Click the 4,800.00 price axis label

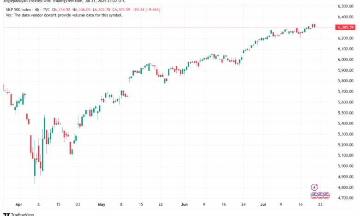tap(346, 188)
